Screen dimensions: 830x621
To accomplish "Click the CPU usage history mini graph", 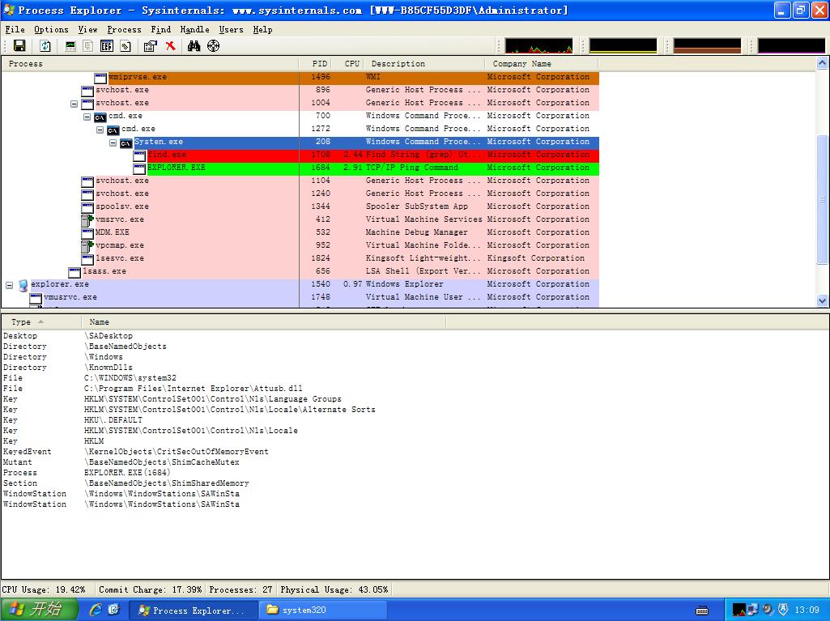I will tap(538, 46).
